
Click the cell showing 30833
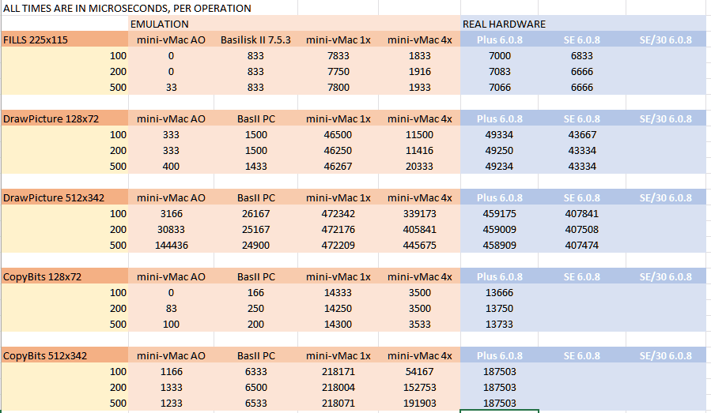(171, 230)
